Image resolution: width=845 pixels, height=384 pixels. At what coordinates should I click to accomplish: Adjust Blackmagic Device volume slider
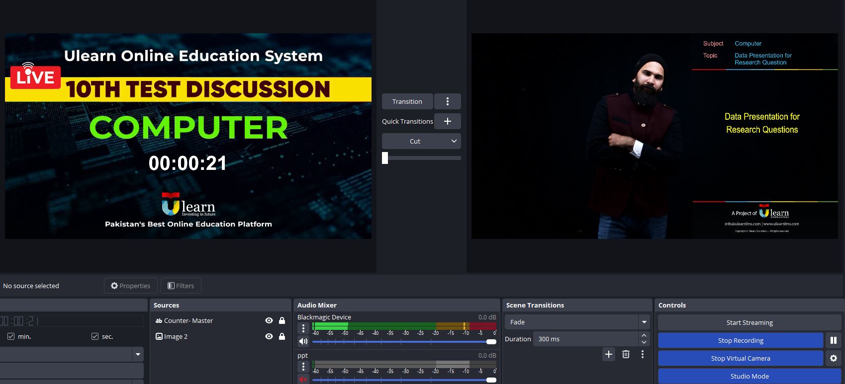(404, 342)
